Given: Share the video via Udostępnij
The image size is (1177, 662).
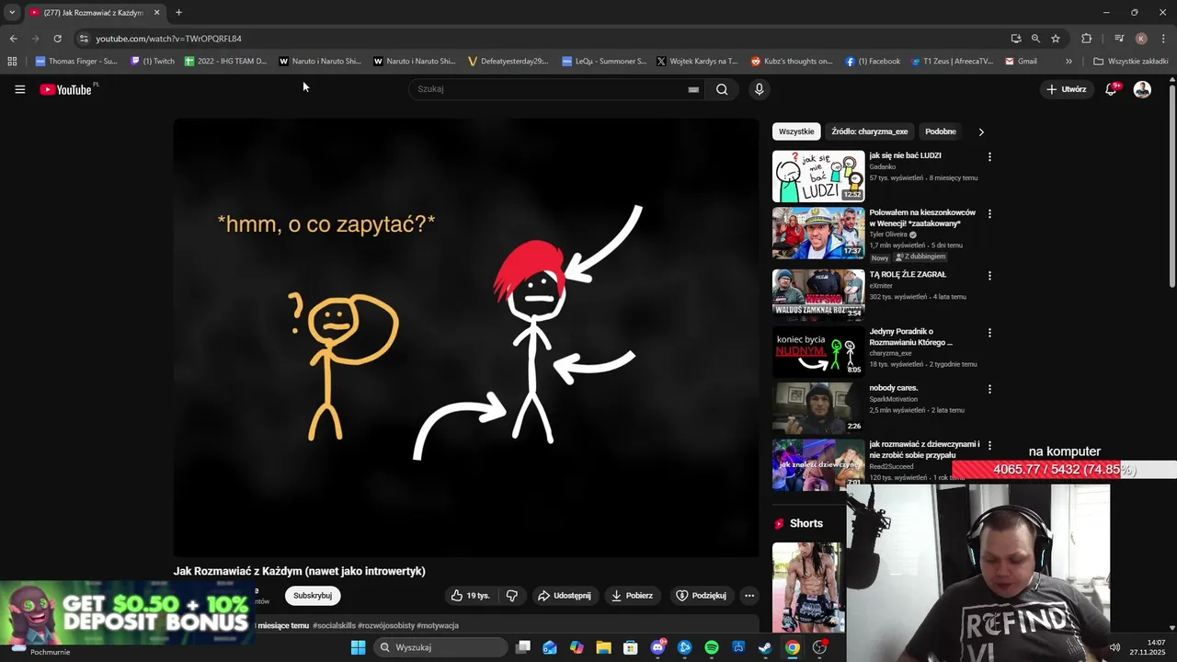Looking at the screenshot, I should [x=565, y=596].
